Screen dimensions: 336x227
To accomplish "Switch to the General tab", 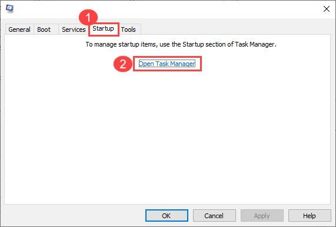I will pos(19,29).
